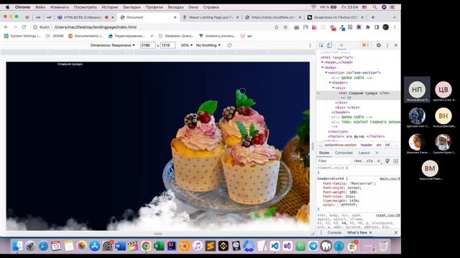Open the JSONB bookmark
This screenshot has width=460, height=258.
point(55,36)
